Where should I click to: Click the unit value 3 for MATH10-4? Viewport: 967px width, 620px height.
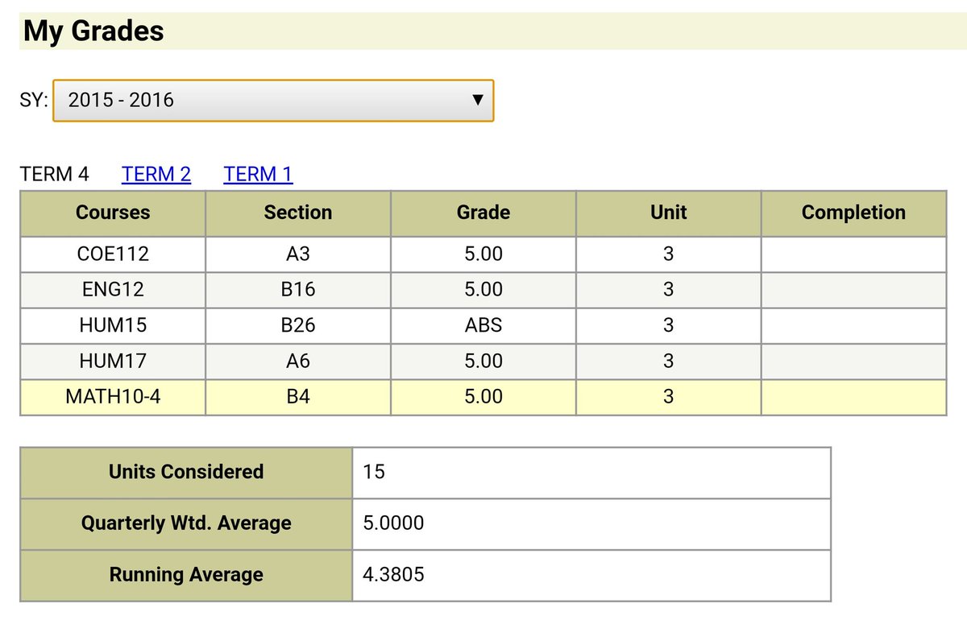pos(669,396)
